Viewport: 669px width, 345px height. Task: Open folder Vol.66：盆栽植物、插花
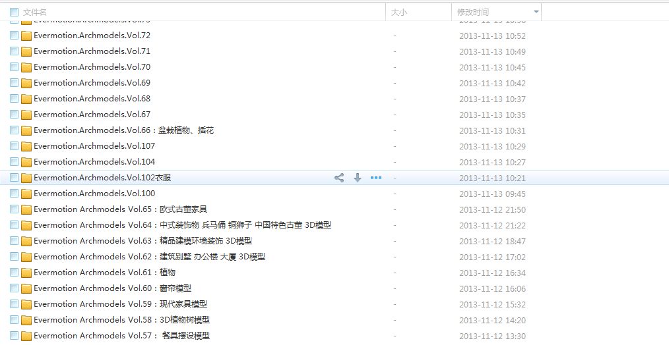pos(124,130)
